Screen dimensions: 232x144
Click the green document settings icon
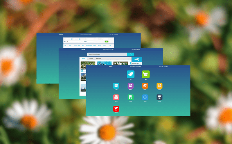pos(130,97)
